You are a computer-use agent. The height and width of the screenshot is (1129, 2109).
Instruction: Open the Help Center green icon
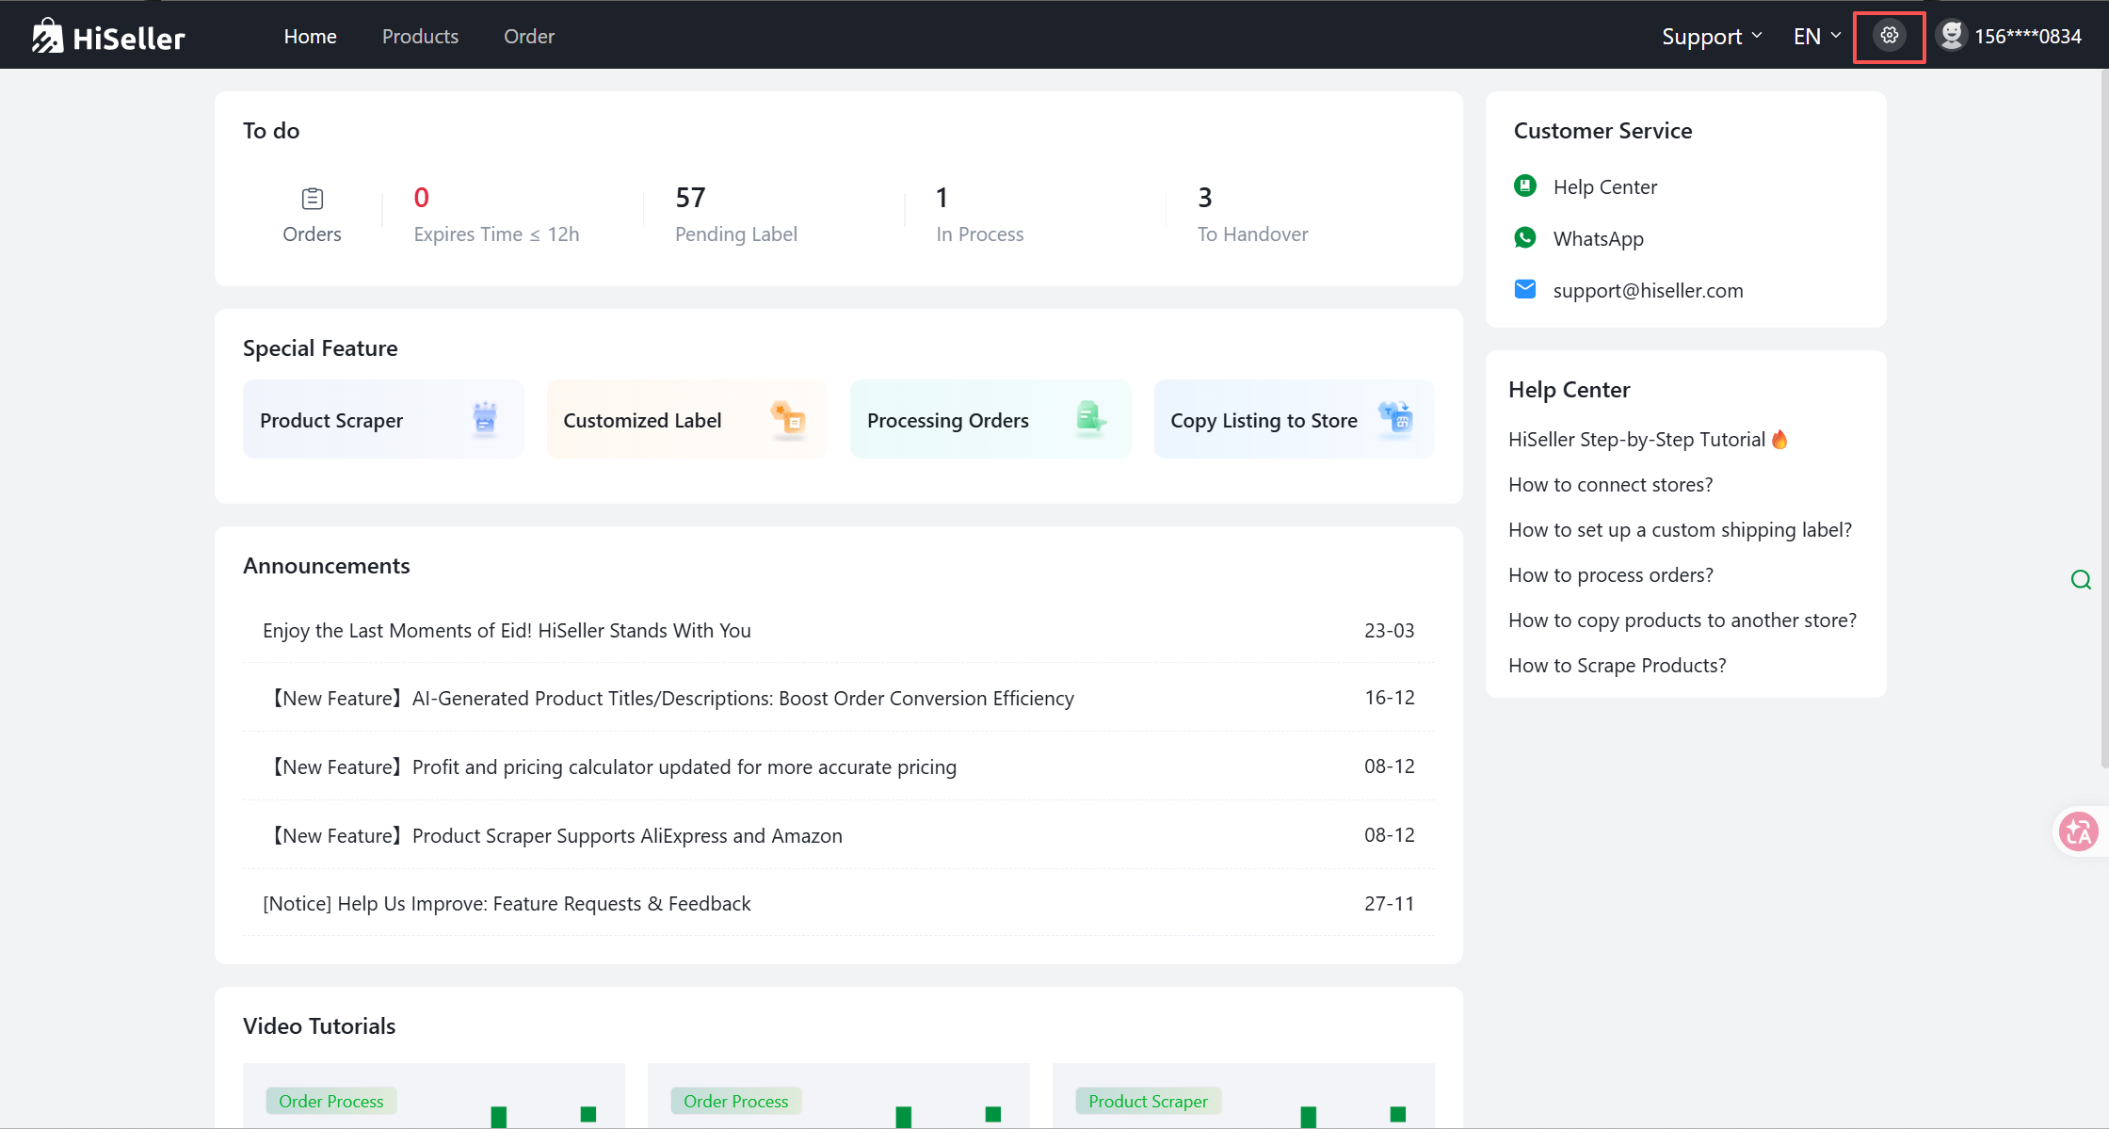point(1524,186)
